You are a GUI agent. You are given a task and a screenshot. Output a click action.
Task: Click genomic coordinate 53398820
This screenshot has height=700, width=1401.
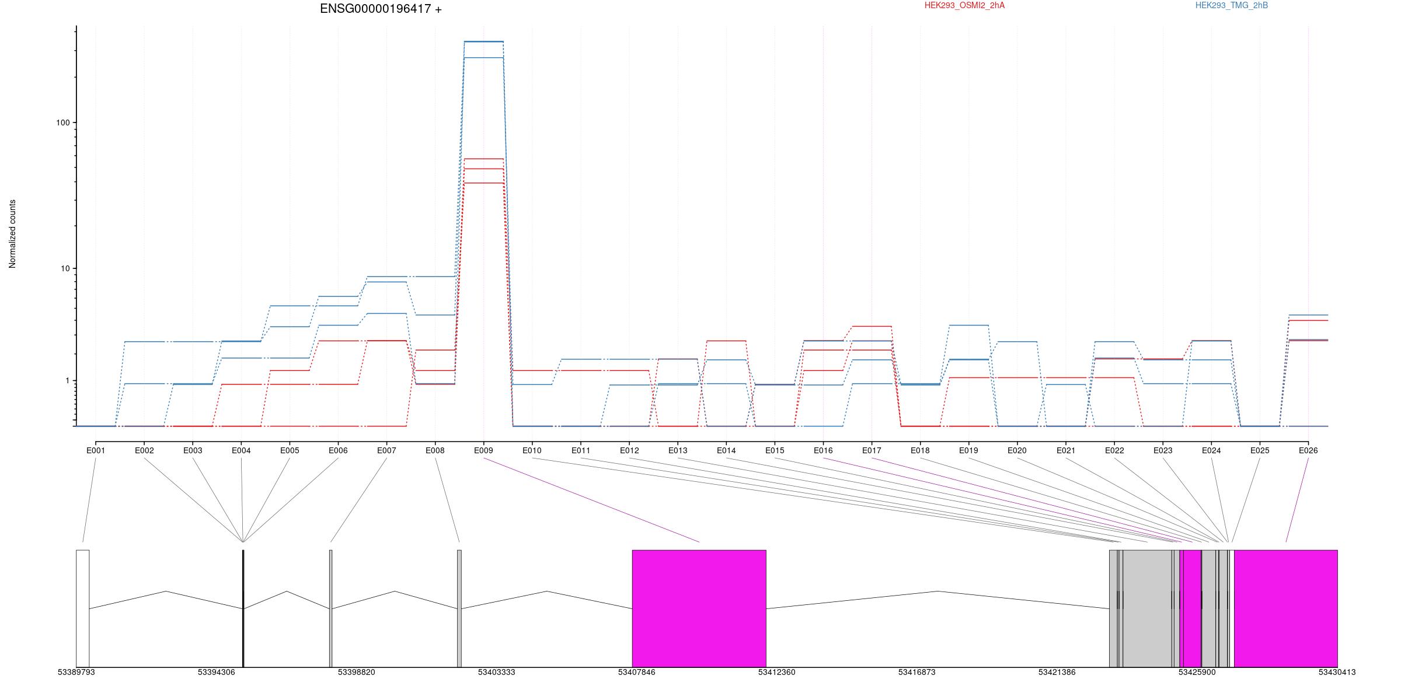coord(357,672)
